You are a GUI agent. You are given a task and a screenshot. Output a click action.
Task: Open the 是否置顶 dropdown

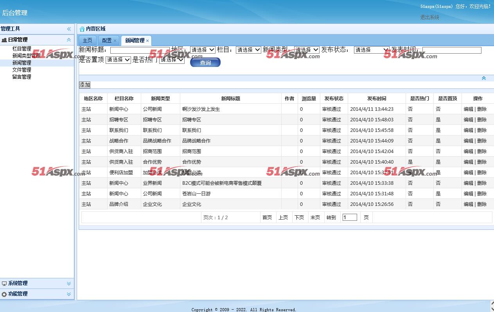(x=118, y=60)
